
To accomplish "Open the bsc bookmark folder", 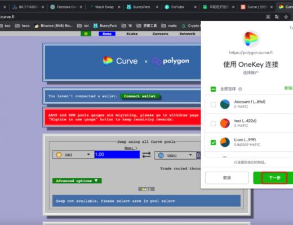I will [x=5, y=26].
